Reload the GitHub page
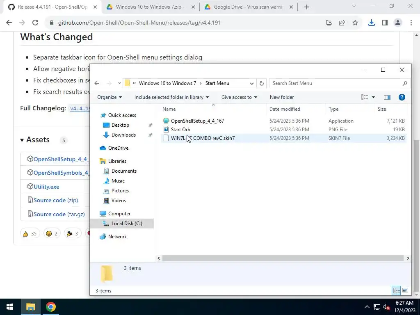 point(35,23)
